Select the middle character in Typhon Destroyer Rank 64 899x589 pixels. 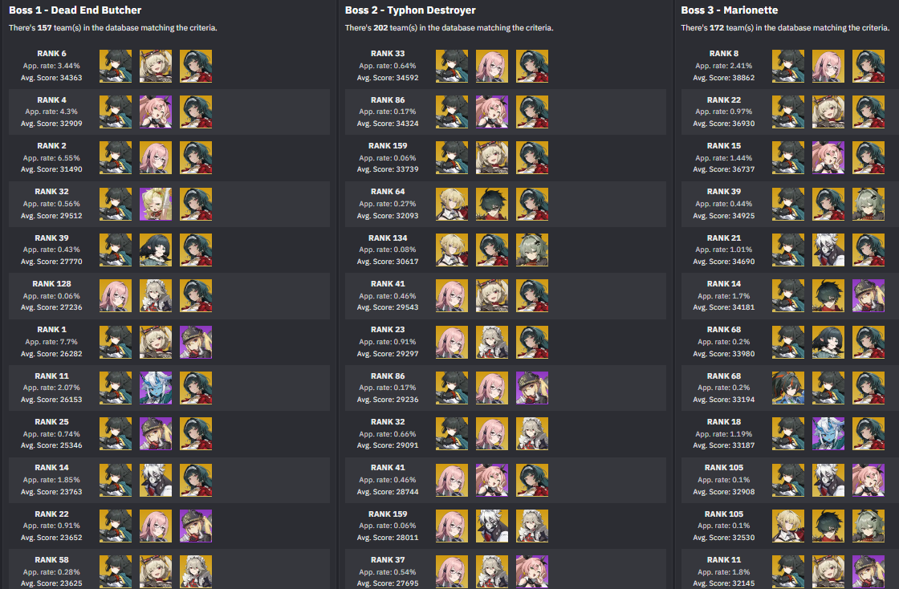491,204
